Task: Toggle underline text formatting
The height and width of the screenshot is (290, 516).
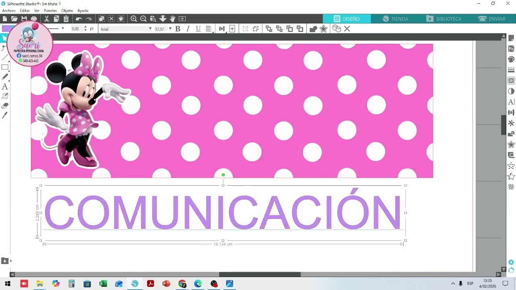Action: coord(198,29)
